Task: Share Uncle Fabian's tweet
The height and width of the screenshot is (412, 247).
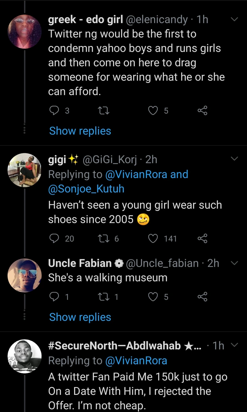Action: click(202, 297)
